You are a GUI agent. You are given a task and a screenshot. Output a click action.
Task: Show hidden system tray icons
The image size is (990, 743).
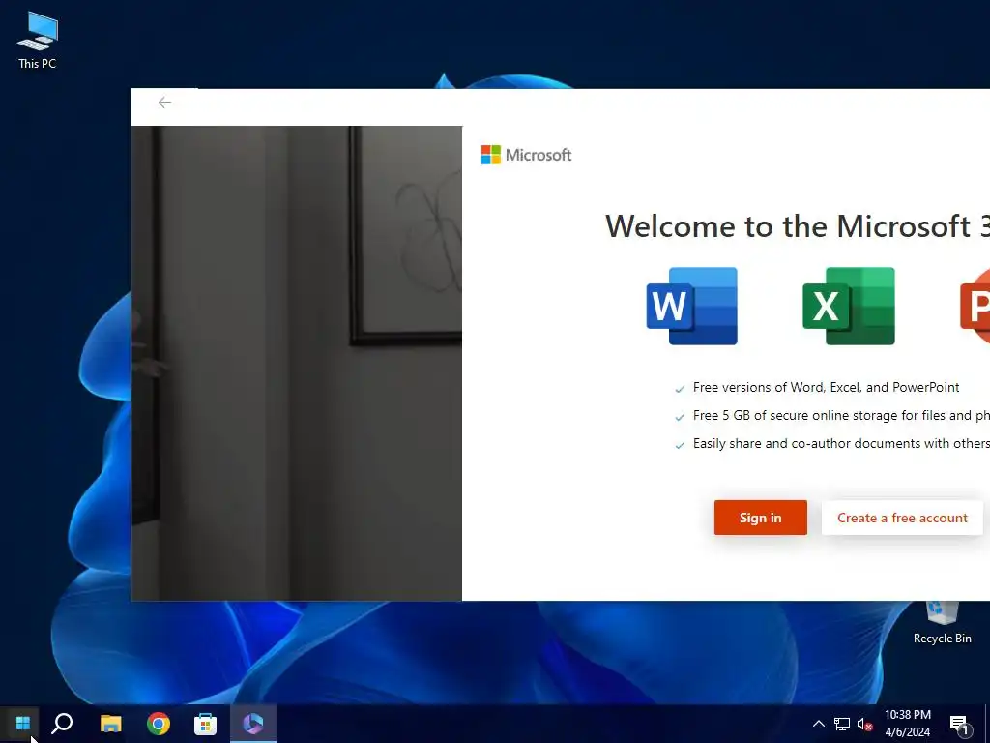point(818,724)
